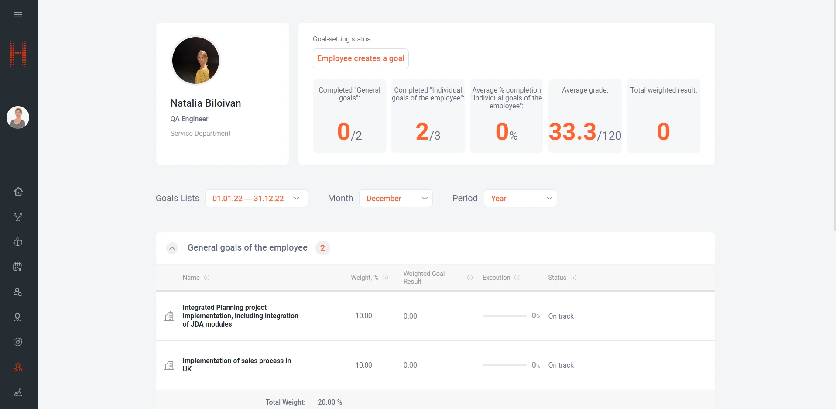
Task: Click the info icon next to Status
Action: point(573,278)
